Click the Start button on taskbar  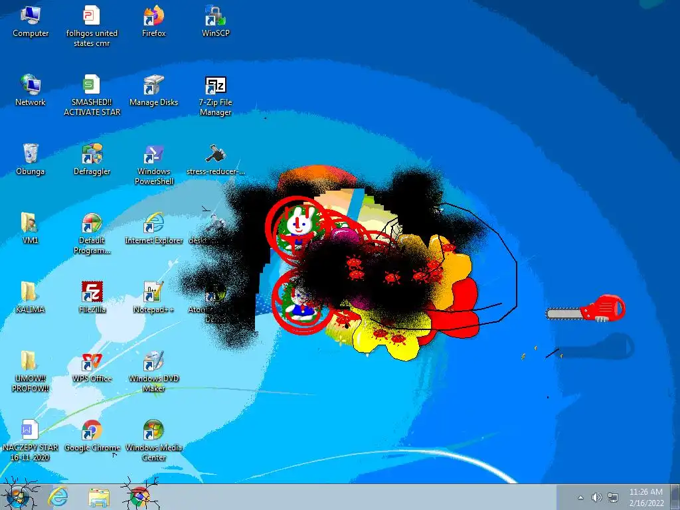18,497
